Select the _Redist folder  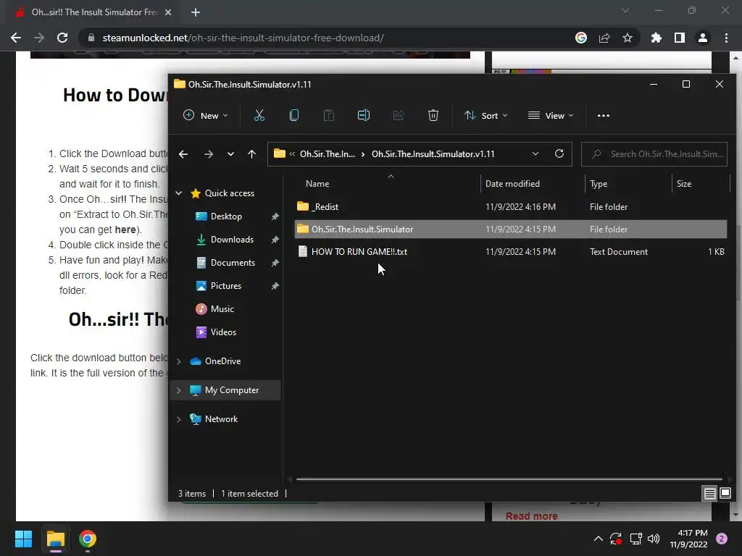pos(511,206)
